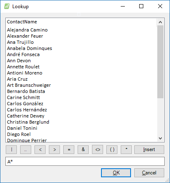Click the pipe (|) operator button
This screenshot has height=183, width=170.
11,149
